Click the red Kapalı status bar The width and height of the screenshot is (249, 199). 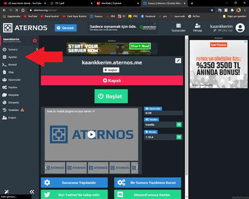(112, 80)
